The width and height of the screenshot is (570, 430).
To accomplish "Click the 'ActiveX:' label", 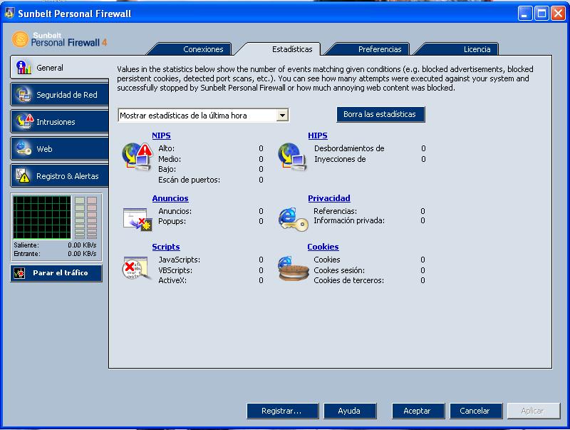I will click(x=172, y=280).
